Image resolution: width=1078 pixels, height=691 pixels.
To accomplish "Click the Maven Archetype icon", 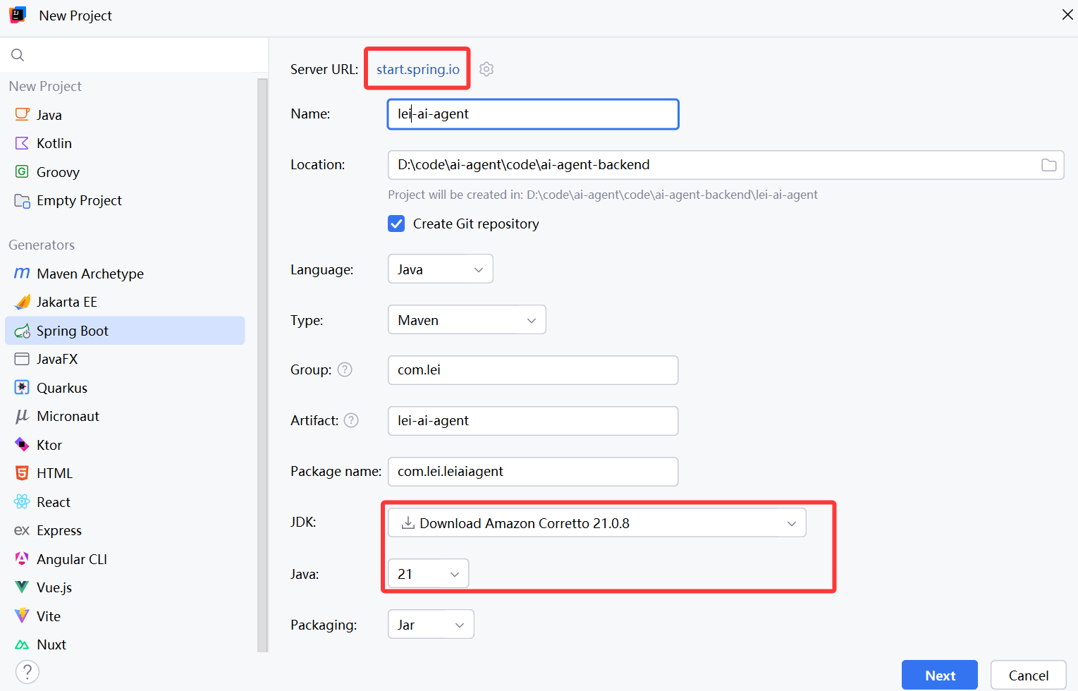I will (22, 273).
